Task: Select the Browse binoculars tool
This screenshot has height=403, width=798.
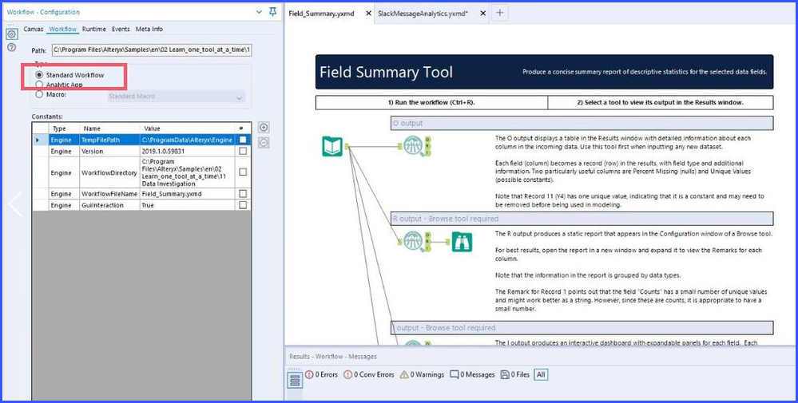Action: pos(463,242)
